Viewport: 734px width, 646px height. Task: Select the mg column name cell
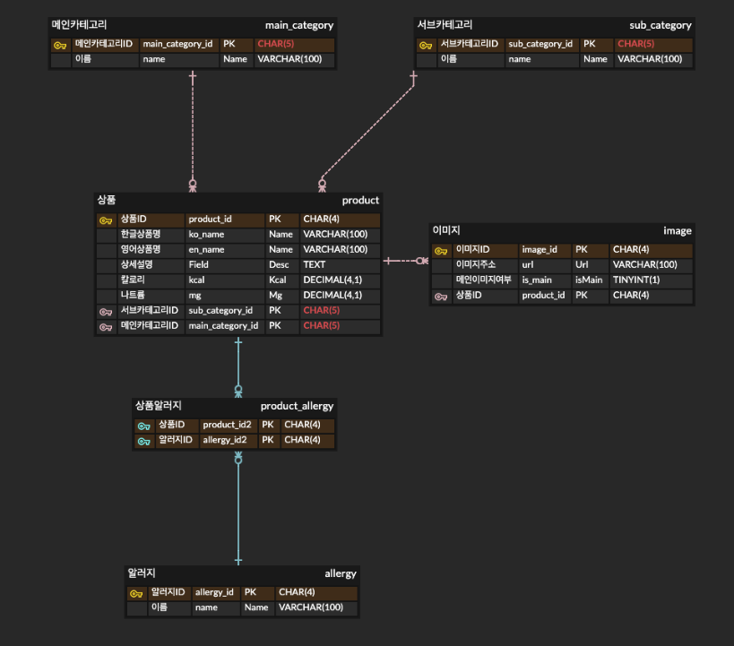pos(225,296)
